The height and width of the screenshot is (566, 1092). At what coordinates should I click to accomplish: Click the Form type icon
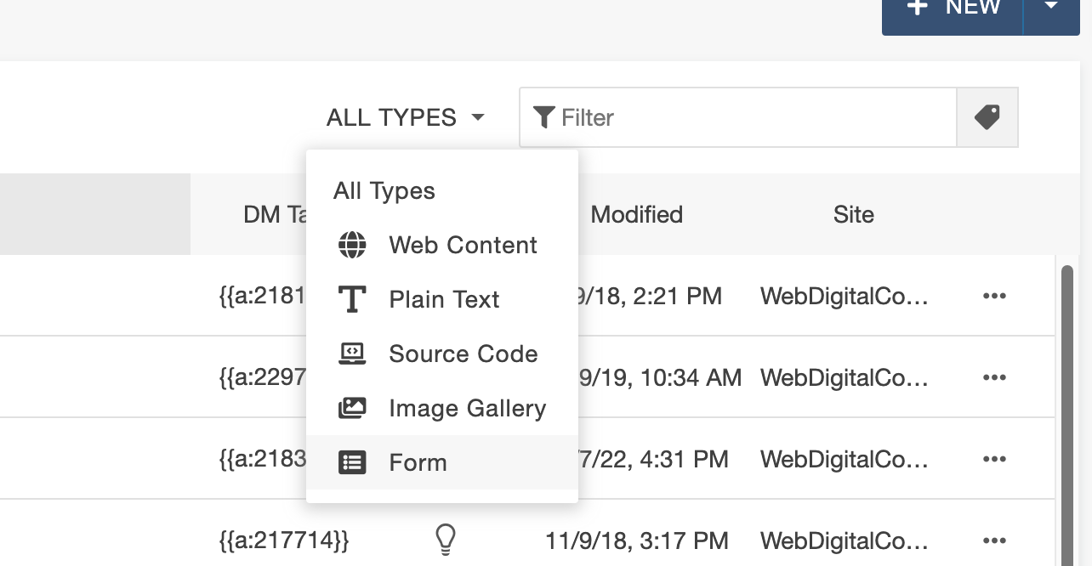(x=351, y=462)
